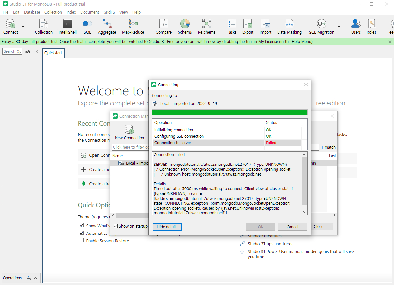Open the Export wizard
The image size is (394, 285).
pos(248,27)
